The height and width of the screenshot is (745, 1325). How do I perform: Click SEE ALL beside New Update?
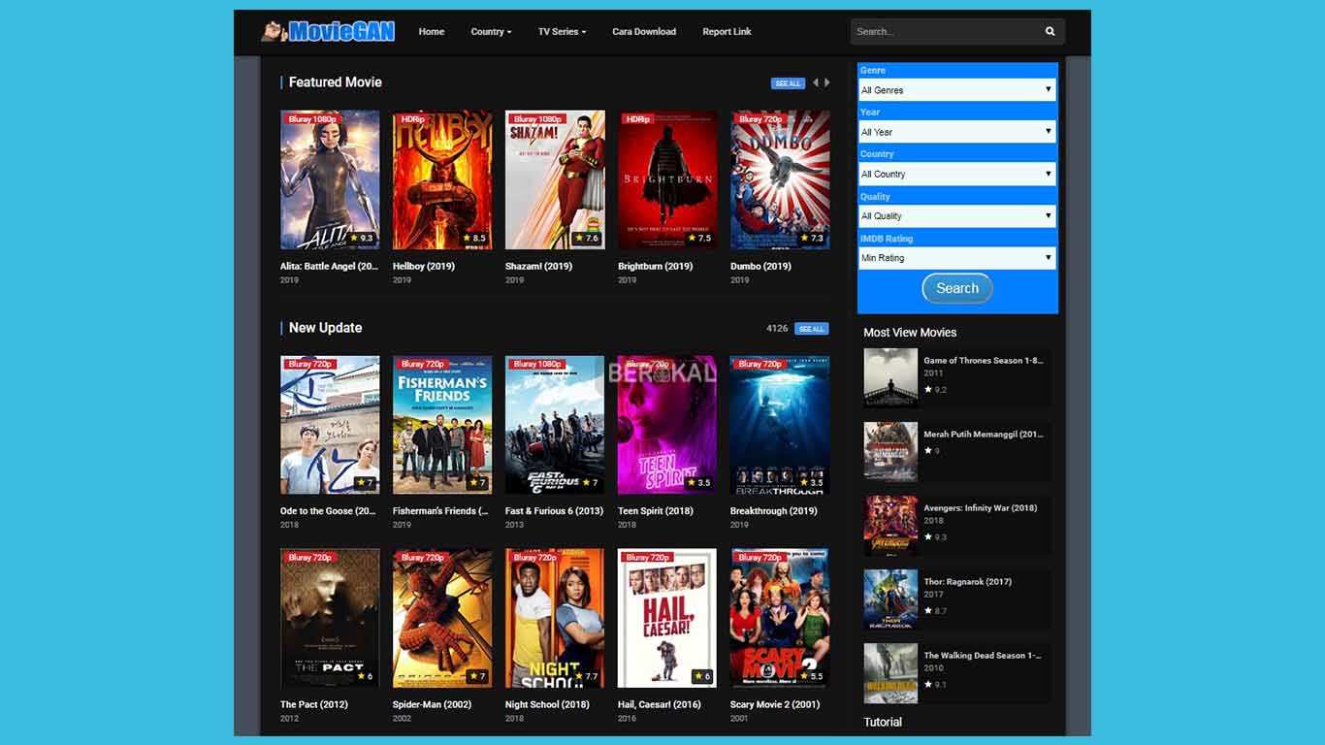(x=811, y=329)
